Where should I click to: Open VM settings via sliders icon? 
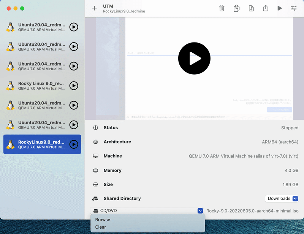[x=293, y=8]
